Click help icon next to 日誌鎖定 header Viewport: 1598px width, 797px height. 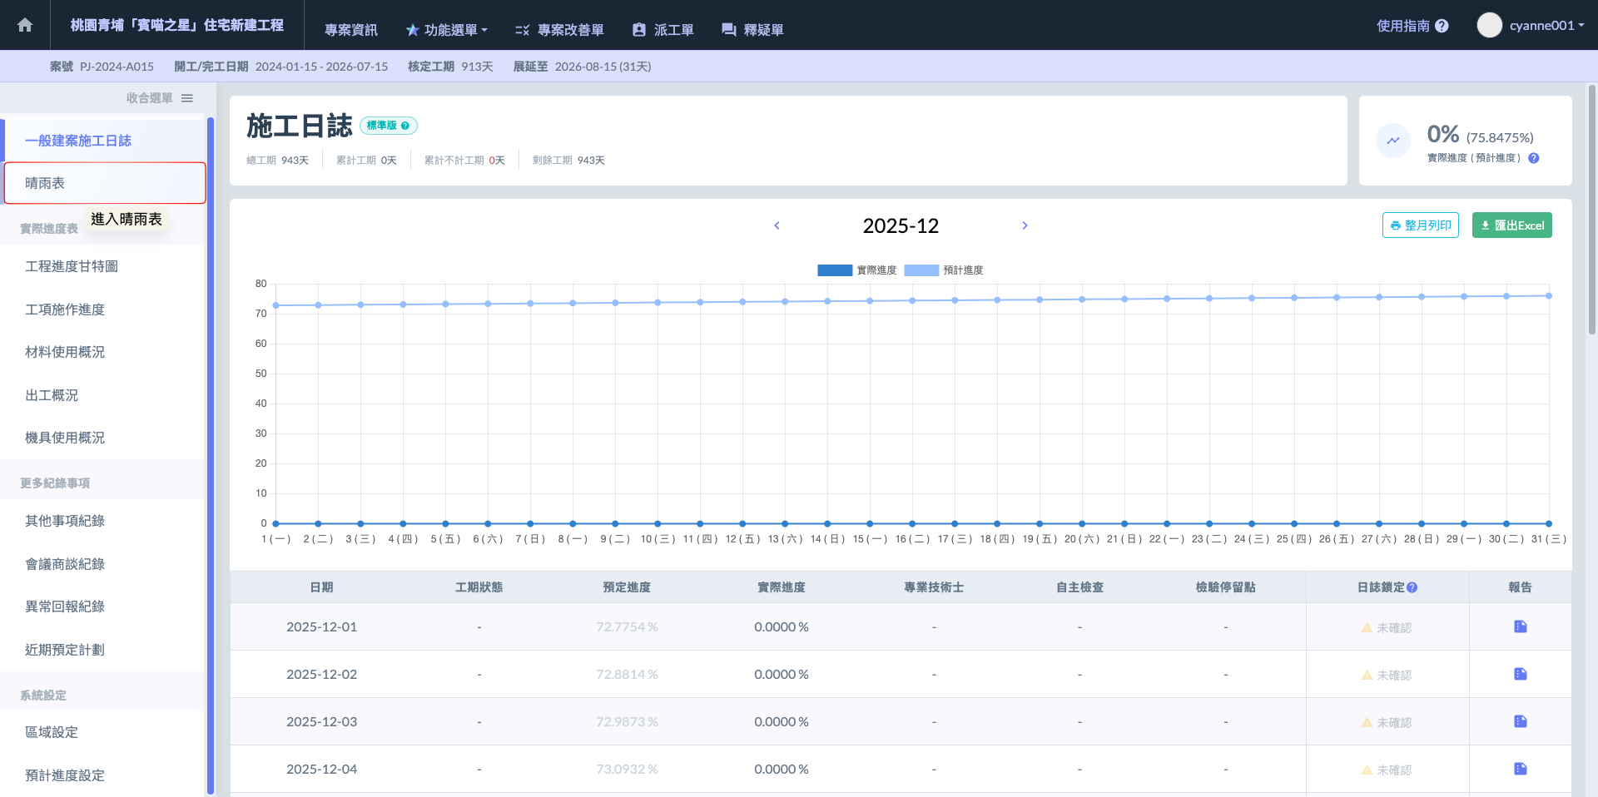click(x=1412, y=587)
